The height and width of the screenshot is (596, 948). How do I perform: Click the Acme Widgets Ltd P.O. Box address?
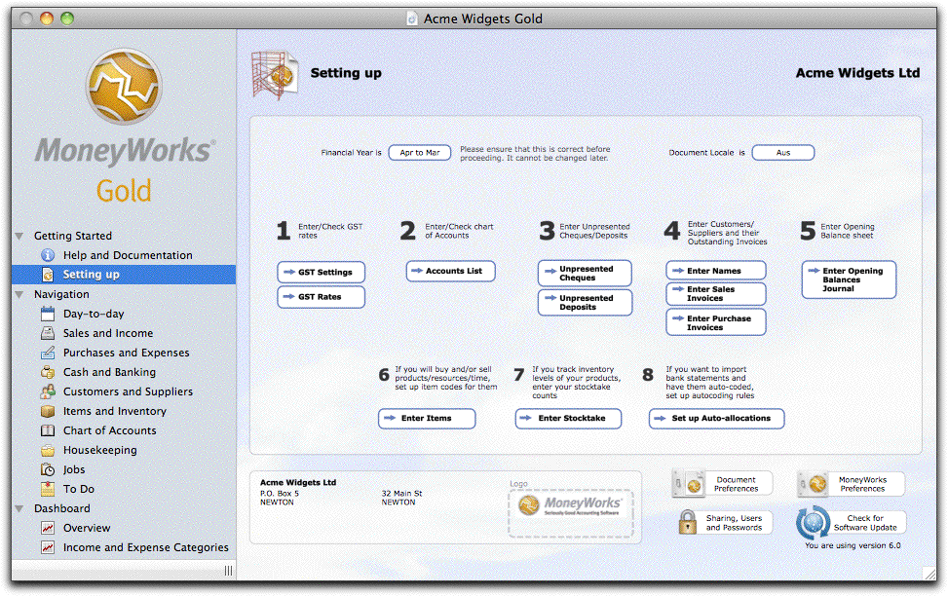click(297, 493)
